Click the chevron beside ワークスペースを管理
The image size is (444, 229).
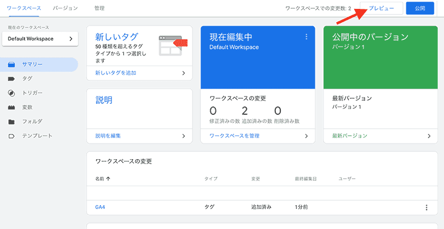coord(306,136)
